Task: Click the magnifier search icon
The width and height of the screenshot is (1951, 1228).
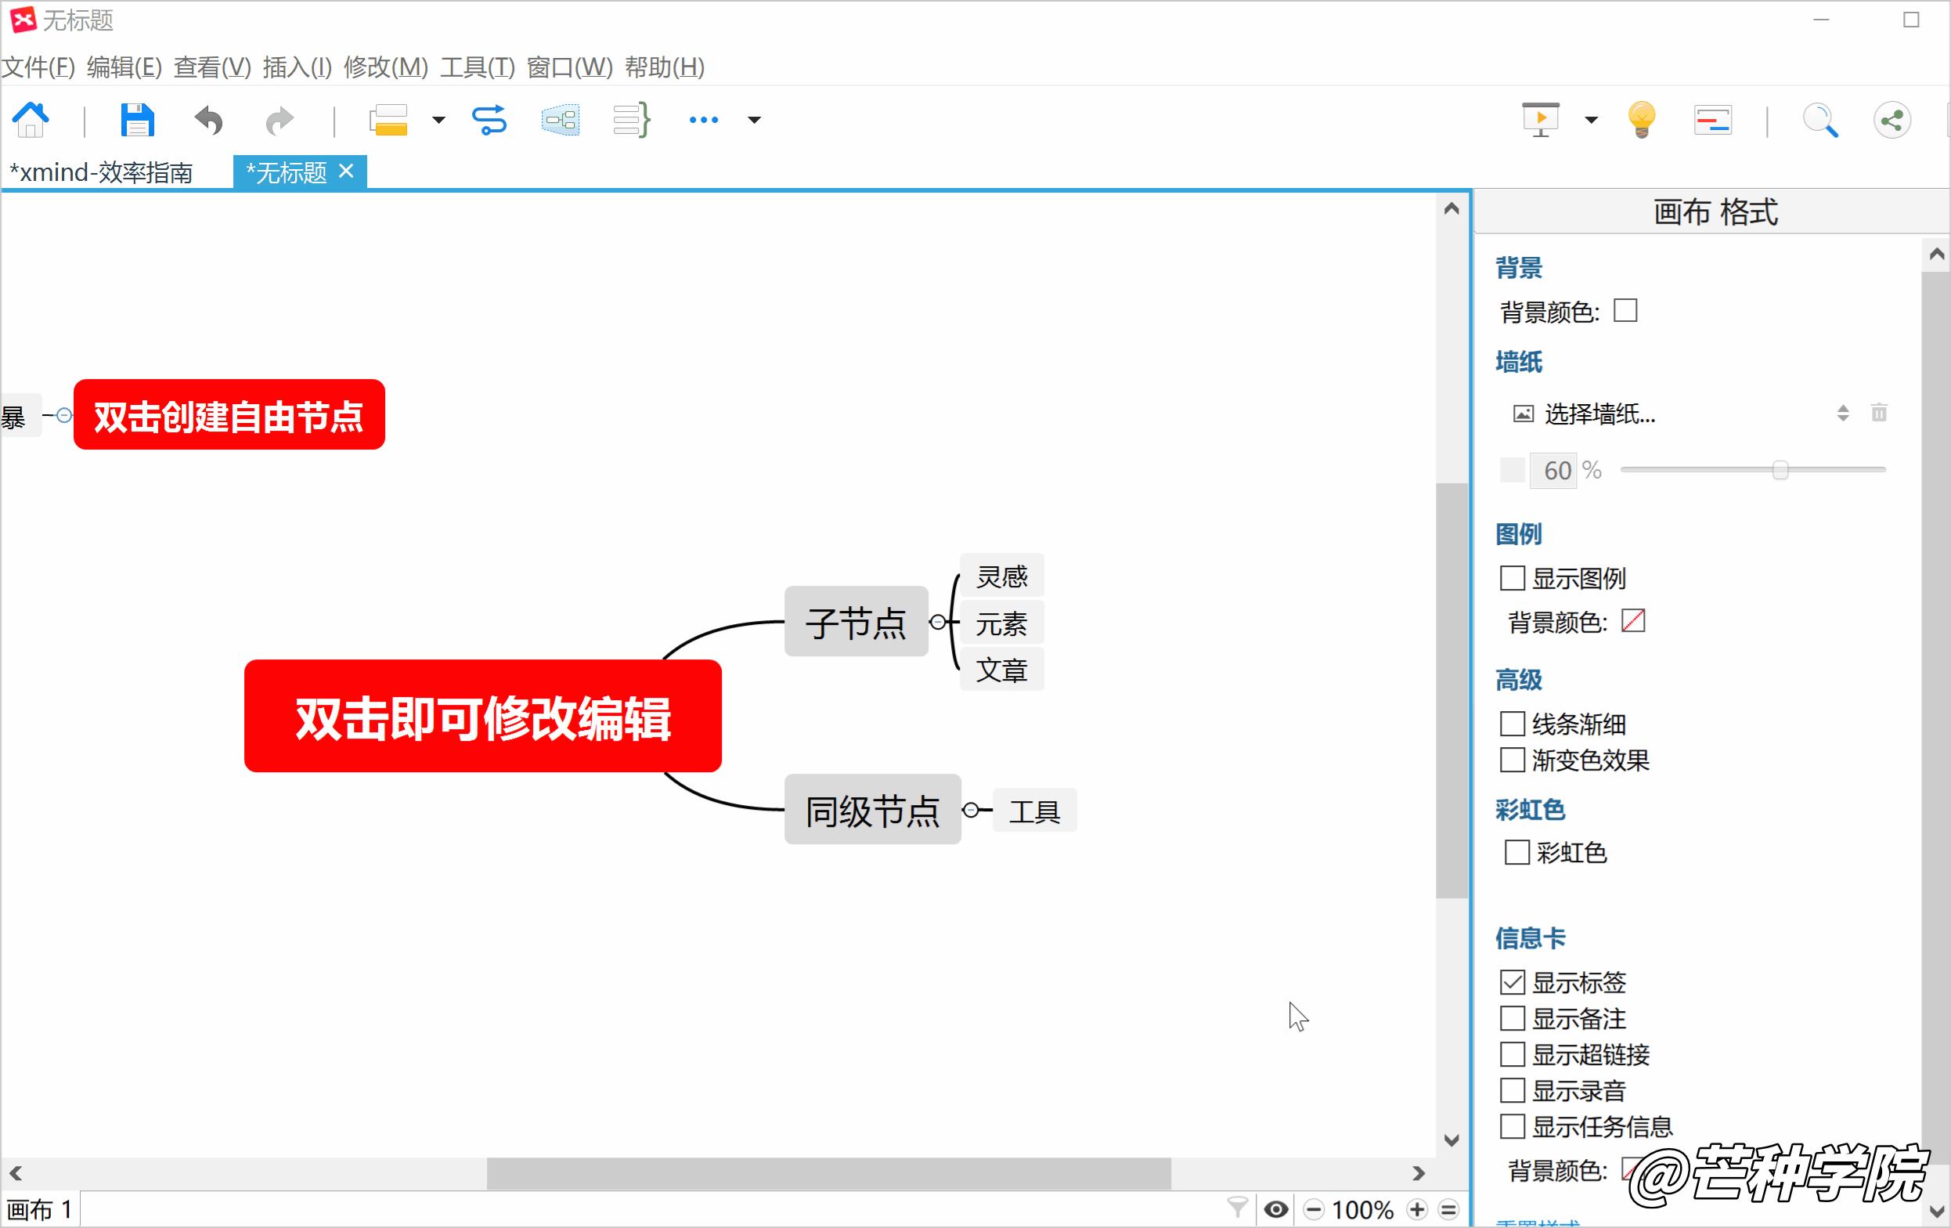Action: (1819, 120)
